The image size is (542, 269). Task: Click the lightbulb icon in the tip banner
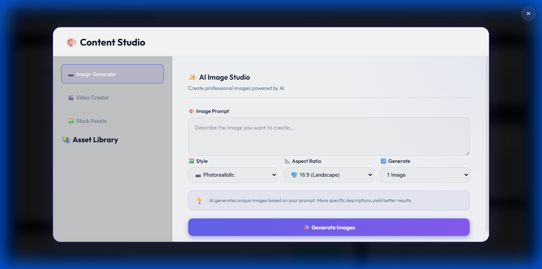click(x=199, y=200)
